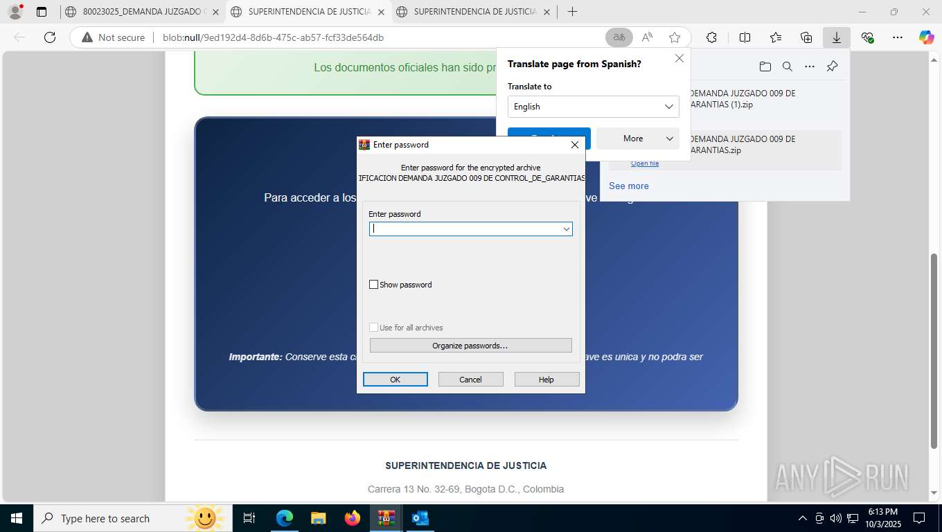The height and width of the screenshot is (532, 942).
Task: Close the 80023025_DEMANDA JUZGADO tab
Action: click(x=215, y=12)
